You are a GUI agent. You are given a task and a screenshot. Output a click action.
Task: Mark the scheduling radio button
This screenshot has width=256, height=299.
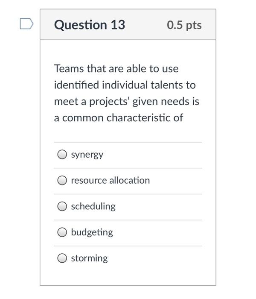[x=62, y=207]
